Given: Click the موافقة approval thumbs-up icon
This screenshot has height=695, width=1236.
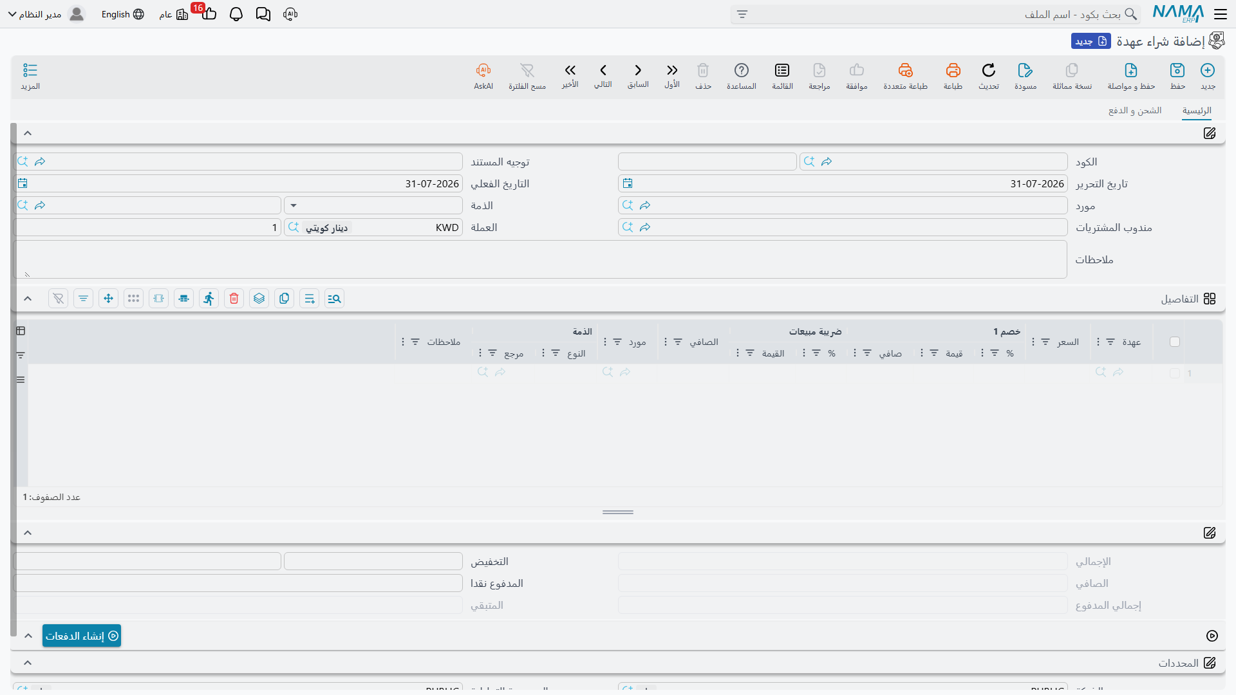Looking at the screenshot, I should pyautogui.click(x=857, y=70).
